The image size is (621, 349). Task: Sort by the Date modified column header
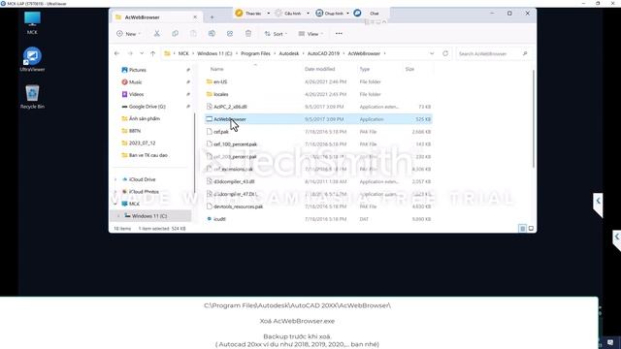[x=319, y=69]
